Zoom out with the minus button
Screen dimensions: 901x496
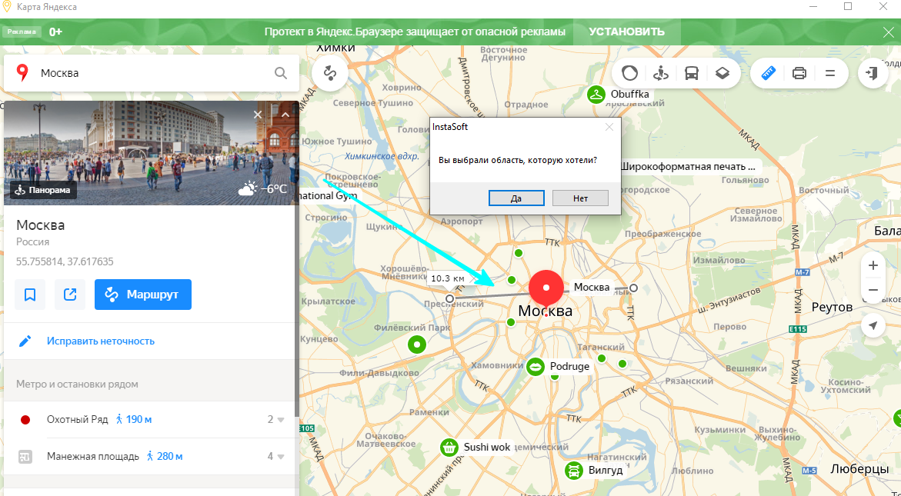pos(873,290)
